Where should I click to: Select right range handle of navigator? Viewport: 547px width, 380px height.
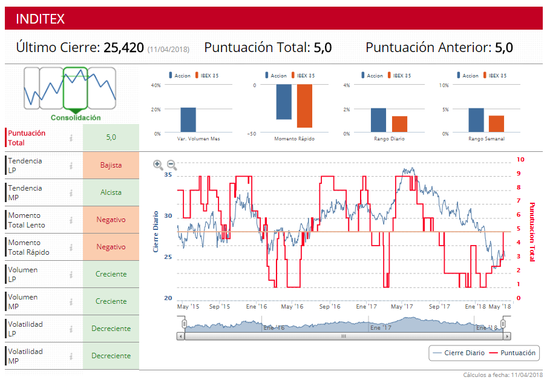[503, 324]
